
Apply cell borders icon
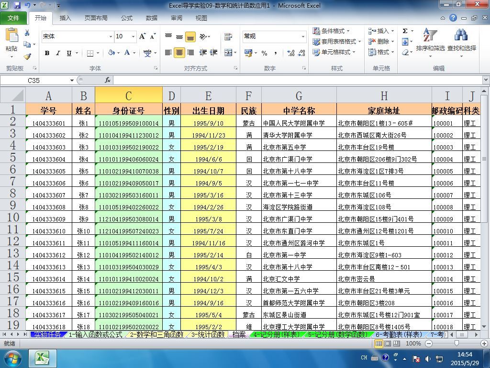coord(90,53)
